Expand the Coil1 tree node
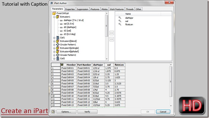This screenshot has width=209, height=118. point(54,38)
